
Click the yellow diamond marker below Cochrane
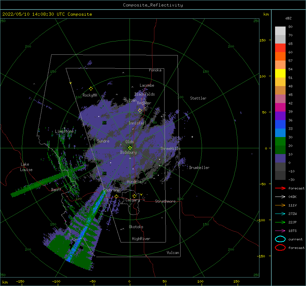[x=117, y=196]
